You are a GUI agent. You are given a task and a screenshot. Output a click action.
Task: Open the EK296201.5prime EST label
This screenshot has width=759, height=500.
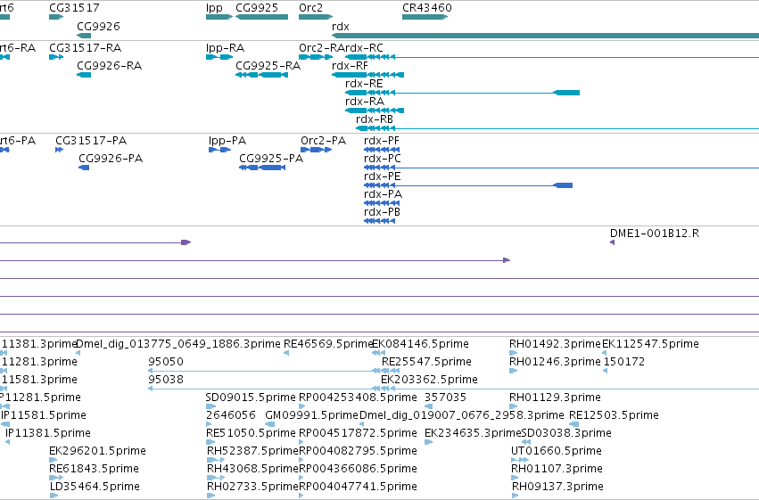[x=97, y=451]
